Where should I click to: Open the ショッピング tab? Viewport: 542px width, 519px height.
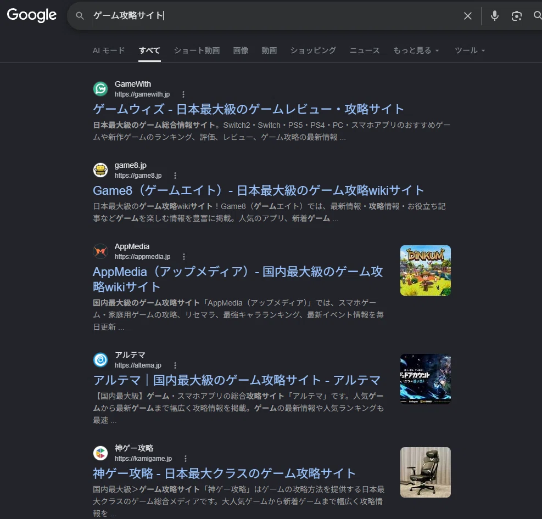click(x=313, y=50)
